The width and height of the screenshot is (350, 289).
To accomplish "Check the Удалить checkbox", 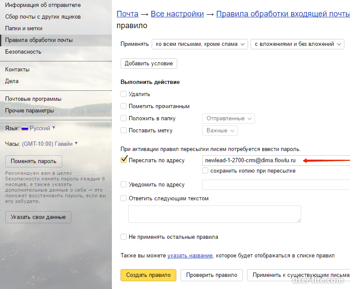I will click(124, 94).
